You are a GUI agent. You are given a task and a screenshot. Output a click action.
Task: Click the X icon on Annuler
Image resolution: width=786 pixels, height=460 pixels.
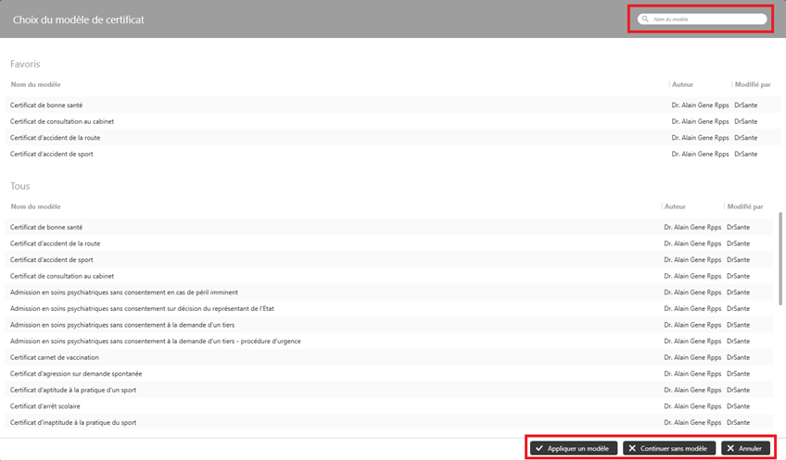click(x=730, y=448)
